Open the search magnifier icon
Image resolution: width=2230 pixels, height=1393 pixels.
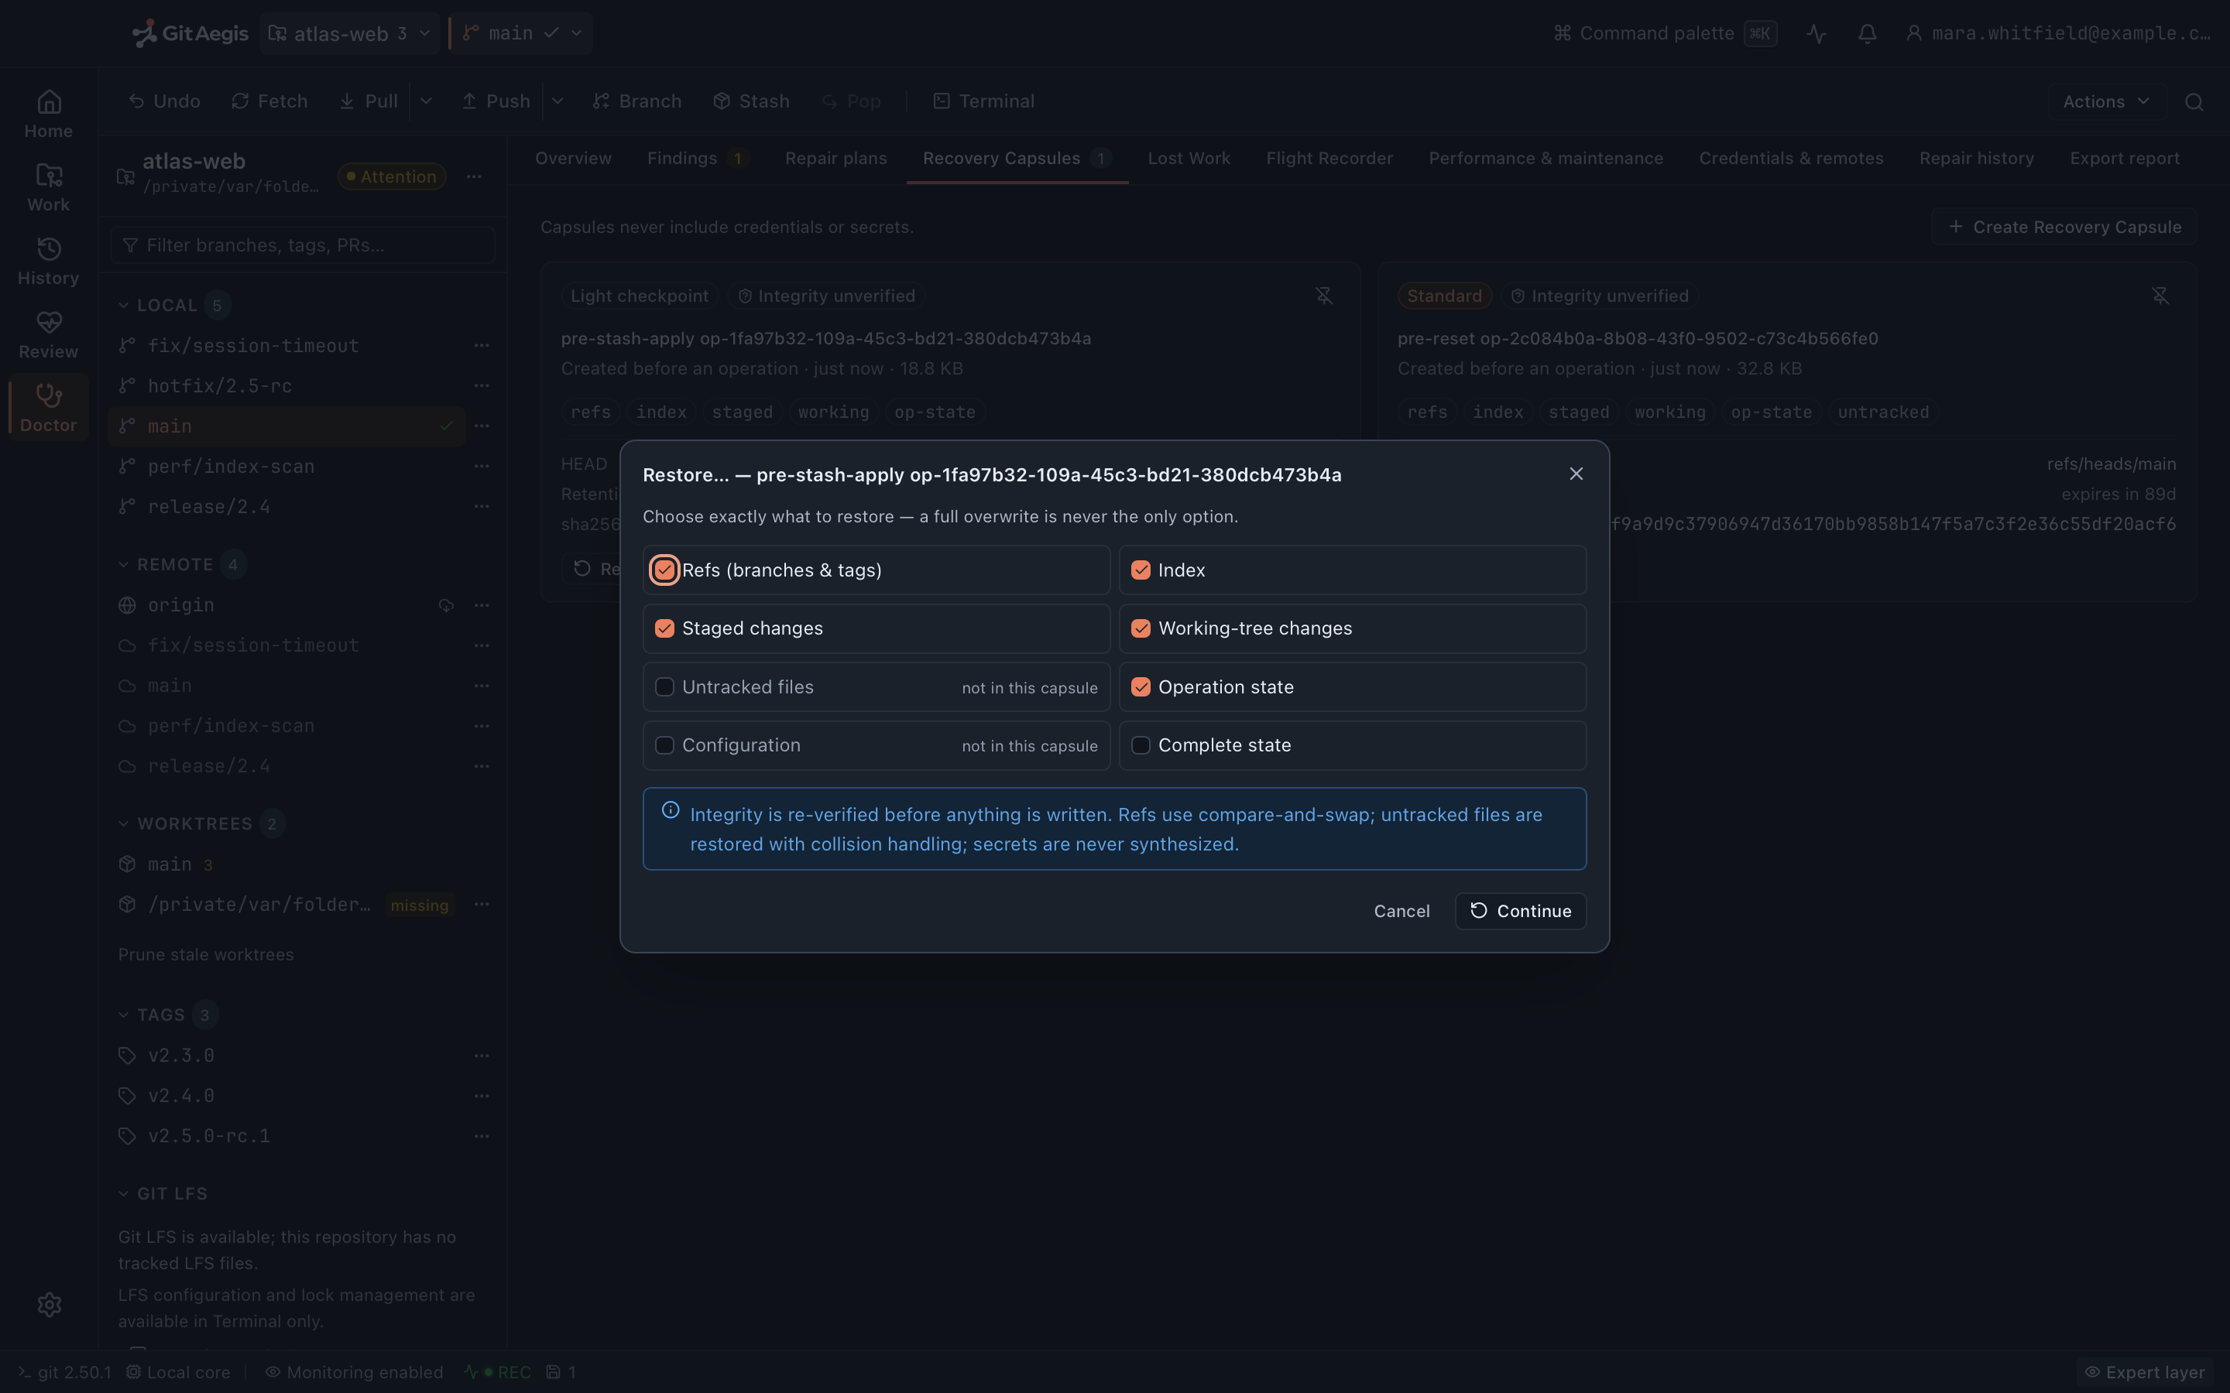coord(2194,101)
